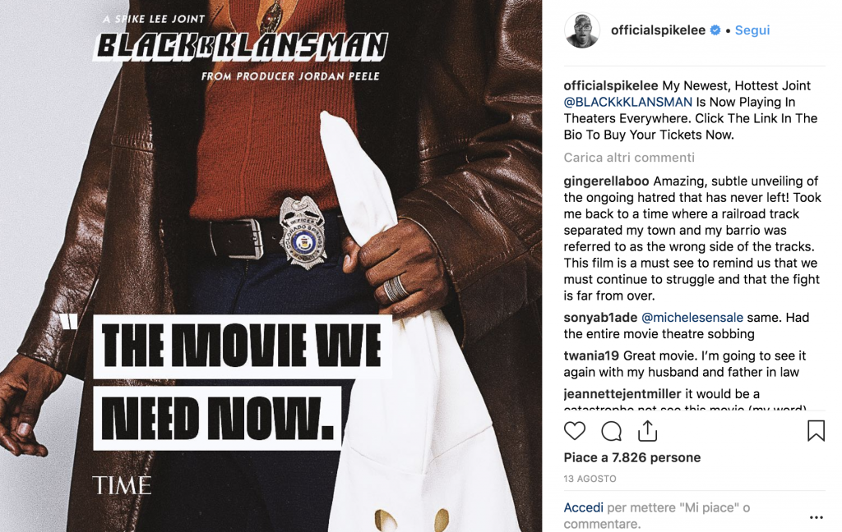The width and height of the screenshot is (842, 532).
Task: Open the officialspikelee profile avatar
Action: [x=582, y=30]
